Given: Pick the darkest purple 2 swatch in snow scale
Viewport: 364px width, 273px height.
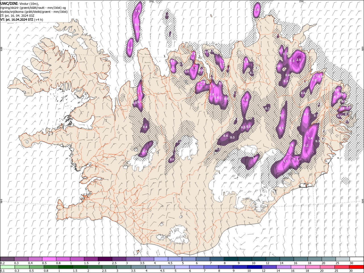Looking at the screenshot, I should click(105, 259).
